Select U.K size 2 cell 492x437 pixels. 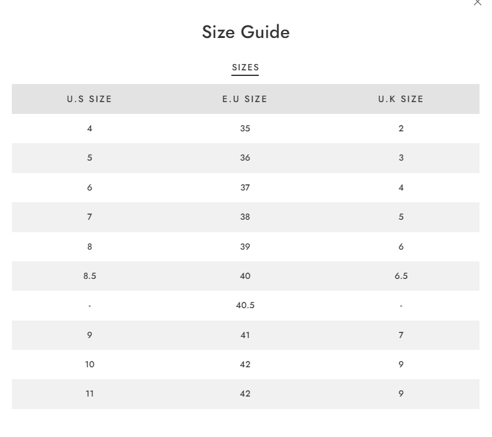click(x=401, y=128)
